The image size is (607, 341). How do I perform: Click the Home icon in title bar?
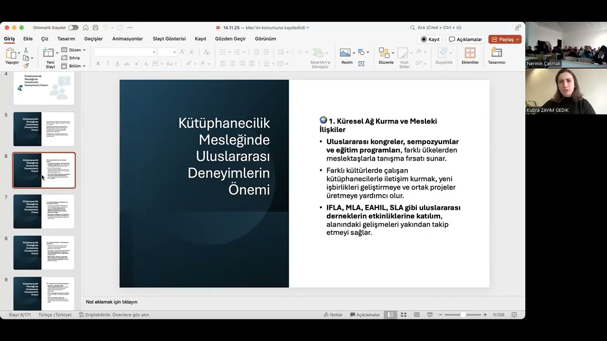coord(86,28)
